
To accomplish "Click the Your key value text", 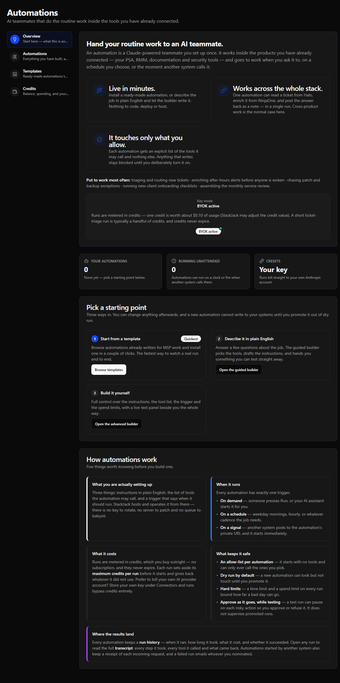I will tap(273, 270).
